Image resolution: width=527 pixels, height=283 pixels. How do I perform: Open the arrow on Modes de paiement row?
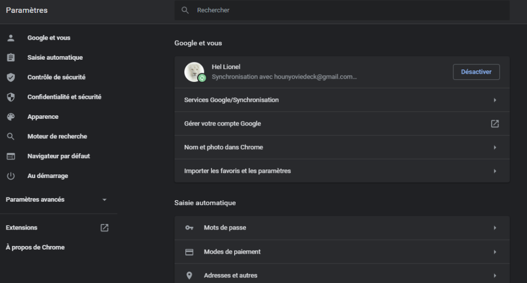click(x=495, y=252)
